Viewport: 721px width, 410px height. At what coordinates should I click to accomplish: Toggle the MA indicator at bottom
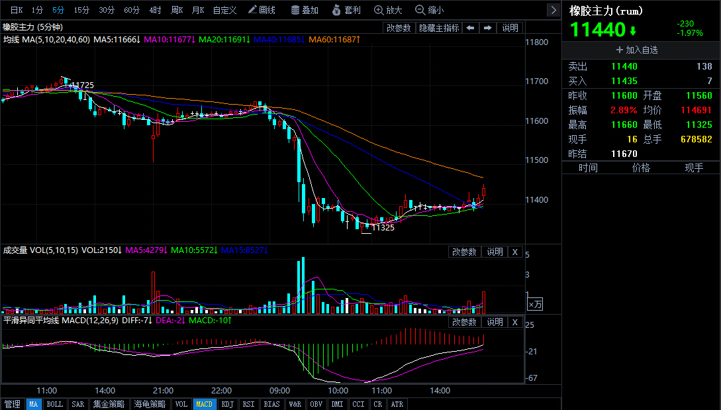[34, 404]
